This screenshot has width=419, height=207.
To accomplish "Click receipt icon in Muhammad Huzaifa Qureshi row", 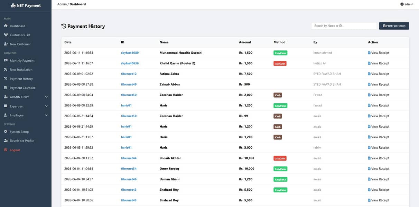I will [x=369, y=53].
